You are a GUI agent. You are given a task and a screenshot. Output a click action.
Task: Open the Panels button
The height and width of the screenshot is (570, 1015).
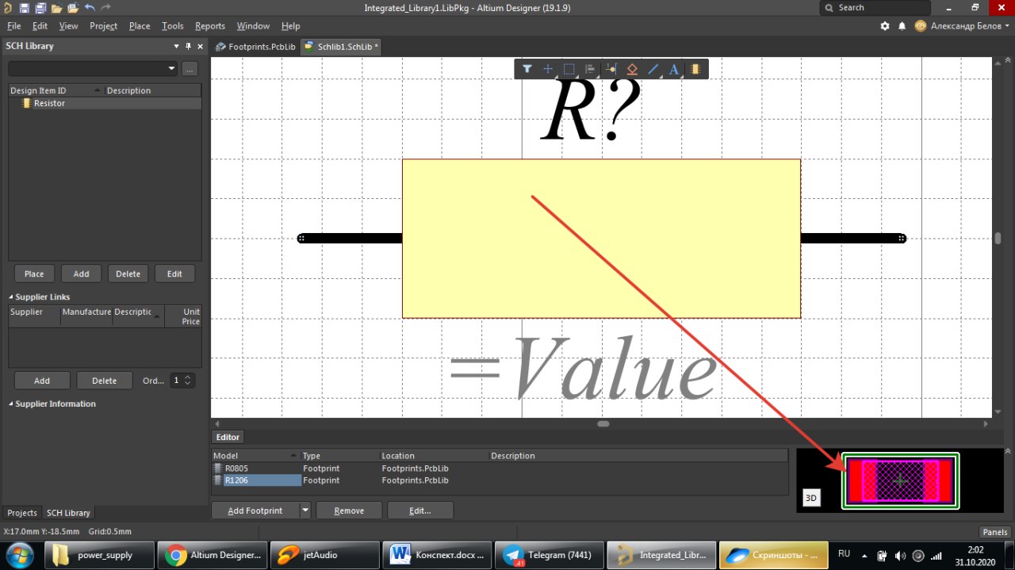pos(995,532)
